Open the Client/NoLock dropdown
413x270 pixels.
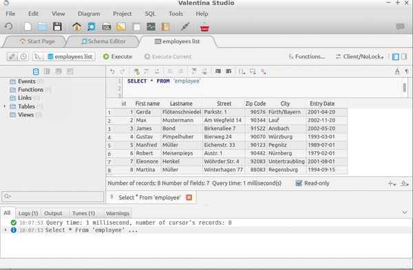359,56
